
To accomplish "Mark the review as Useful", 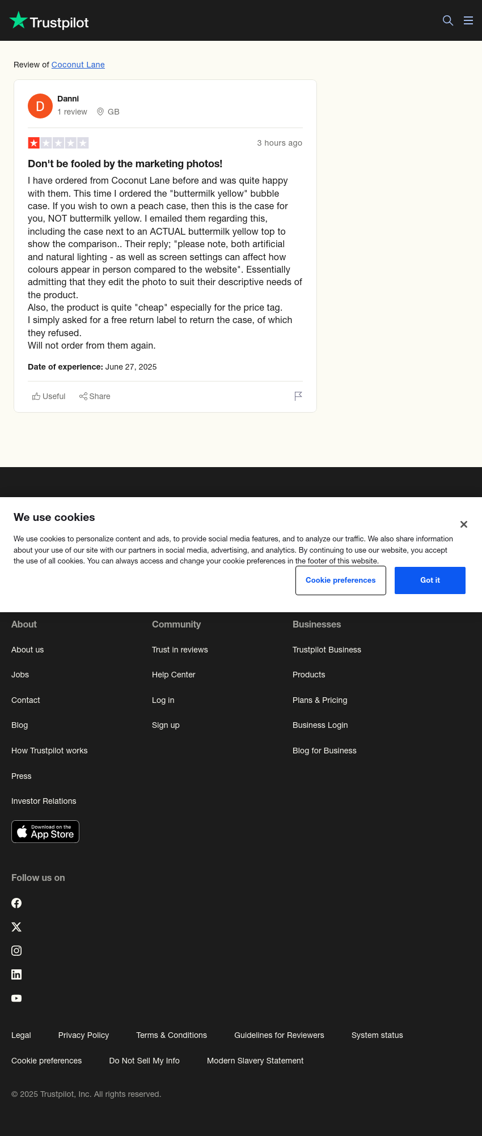I will click(x=49, y=396).
